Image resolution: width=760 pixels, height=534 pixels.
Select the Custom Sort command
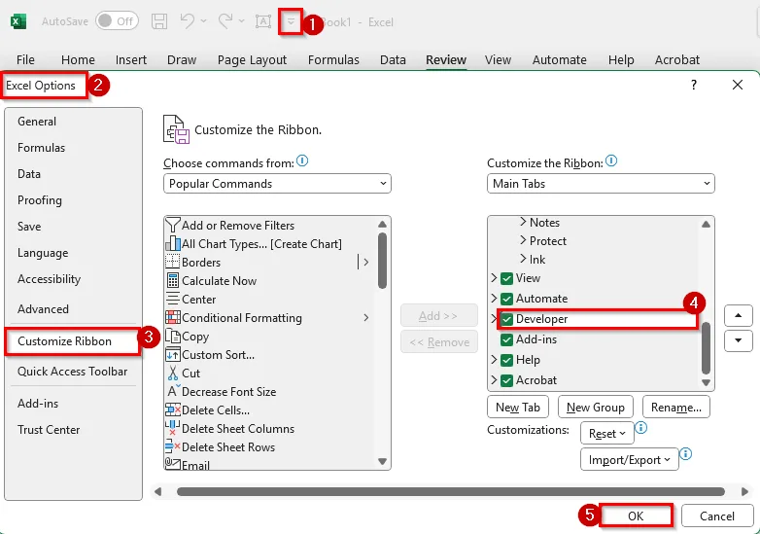click(x=270, y=355)
